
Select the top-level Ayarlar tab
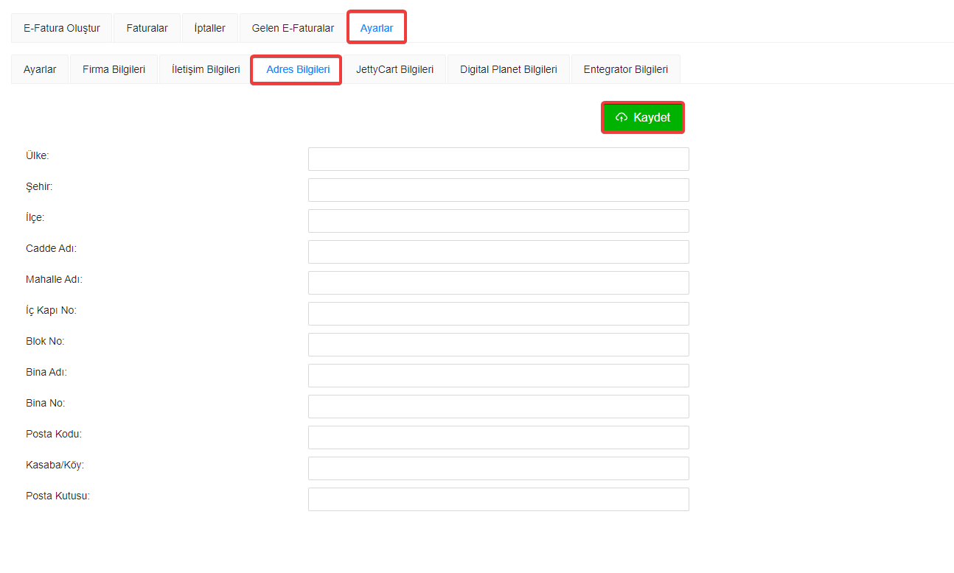tap(377, 28)
